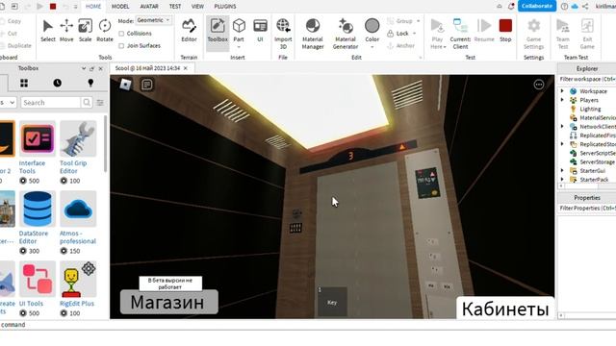This screenshot has height=346, width=616.
Task: Open the TEST ribbon tab
Action: 175,7
